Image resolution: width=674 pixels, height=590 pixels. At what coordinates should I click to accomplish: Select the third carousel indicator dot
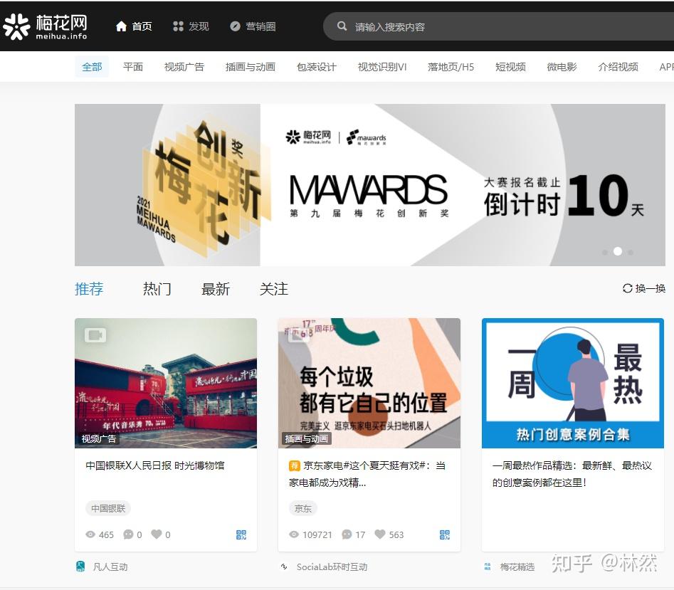pyautogui.click(x=630, y=252)
